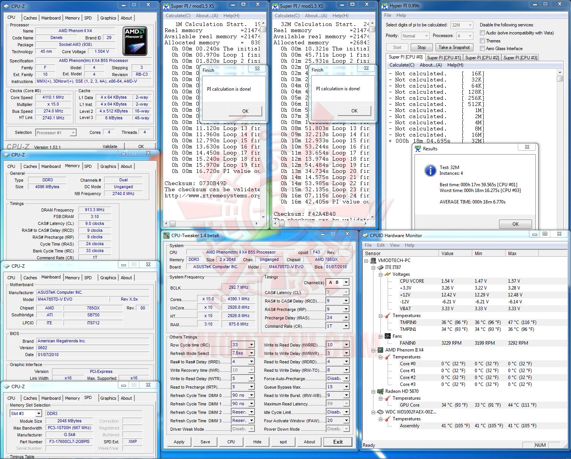The width and height of the screenshot is (571, 459).
Task: Click OK in the 1M Finish dialog
Action: click(245, 111)
